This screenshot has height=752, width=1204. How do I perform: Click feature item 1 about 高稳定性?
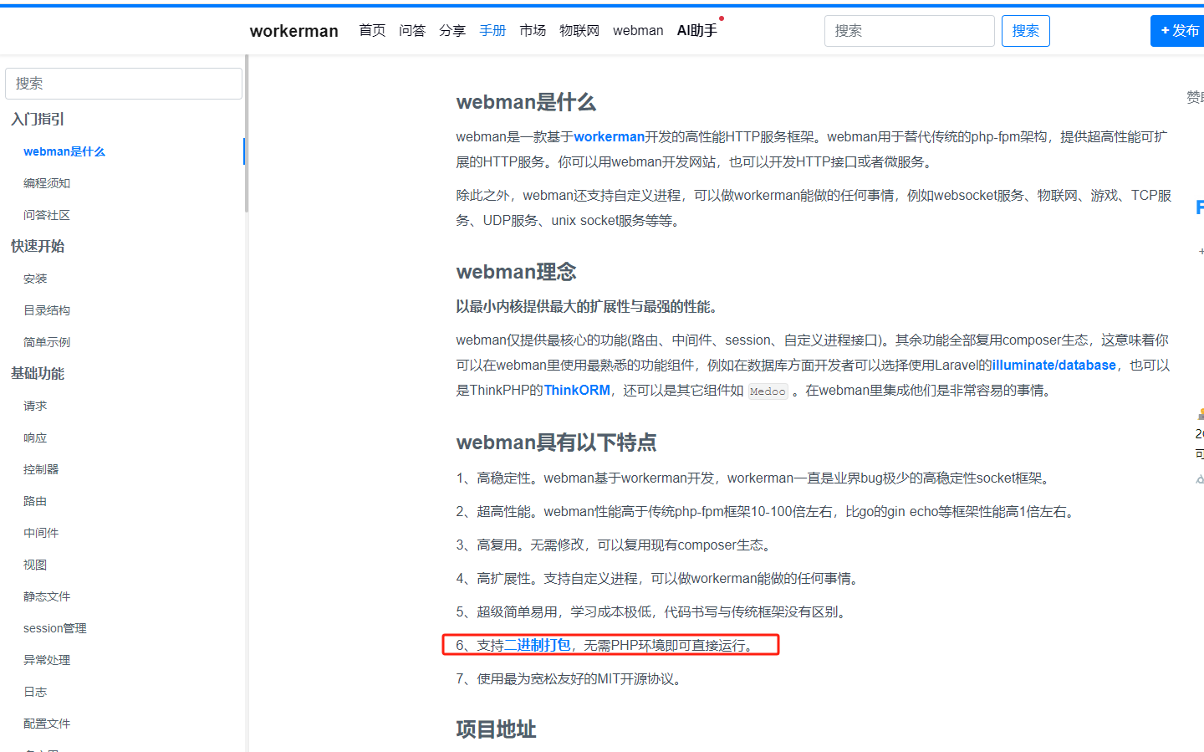754,478
